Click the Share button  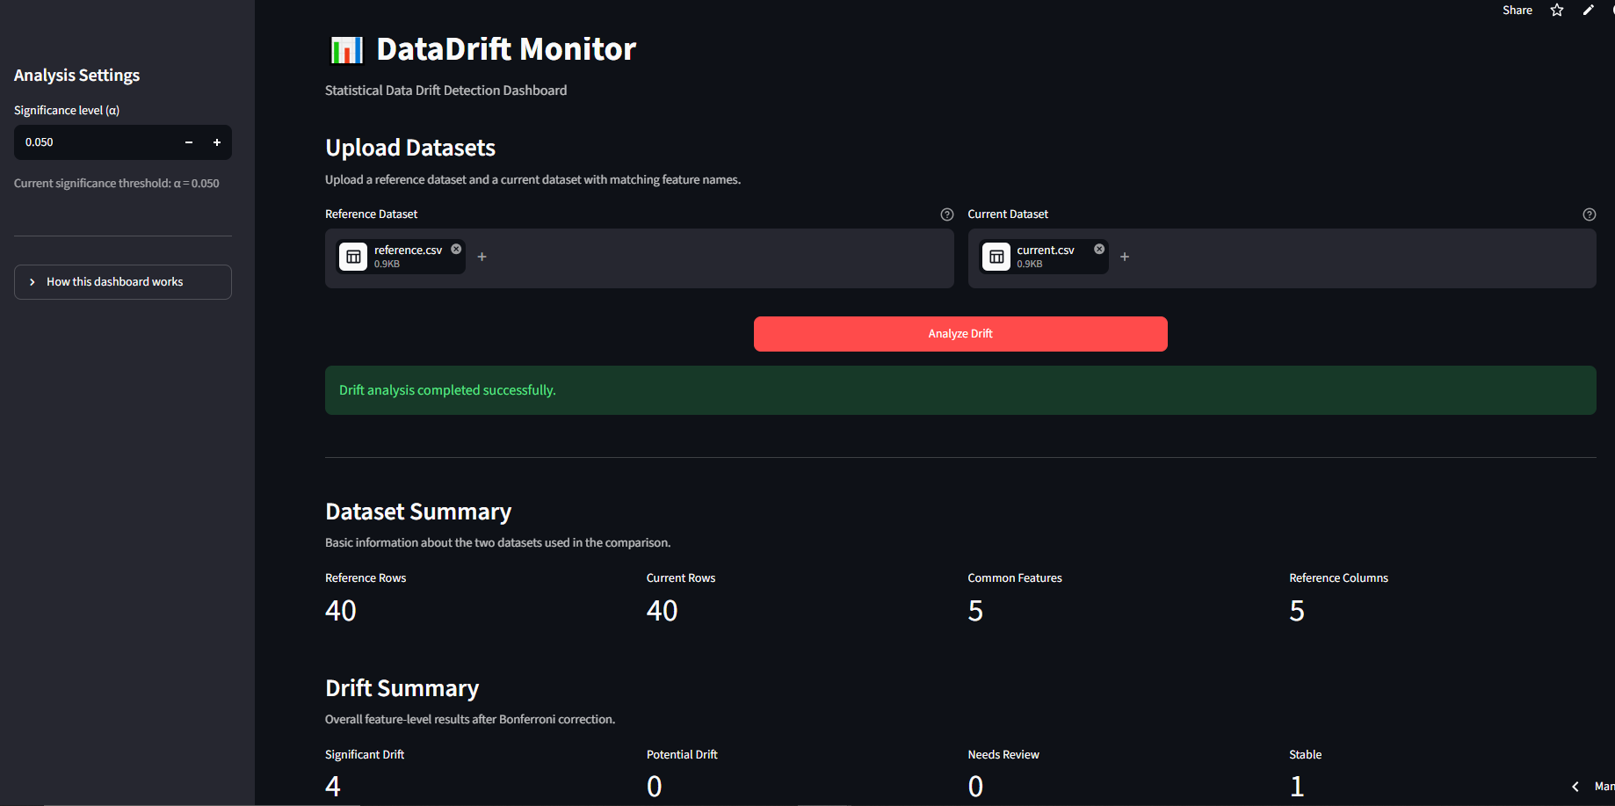tap(1517, 11)
